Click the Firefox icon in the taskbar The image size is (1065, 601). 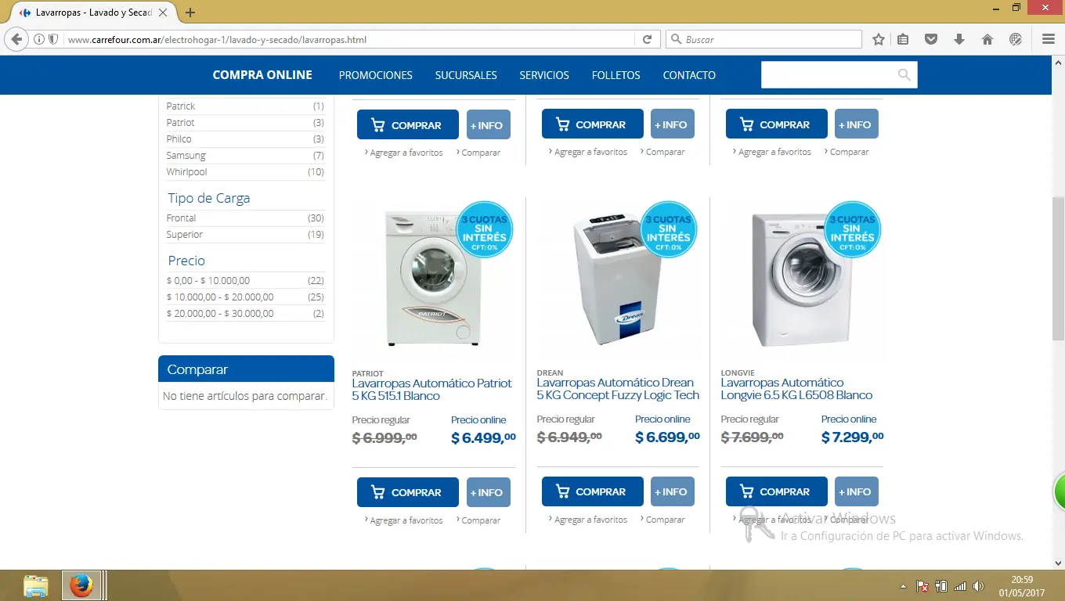pyautogui.click(x=81, y=585)
